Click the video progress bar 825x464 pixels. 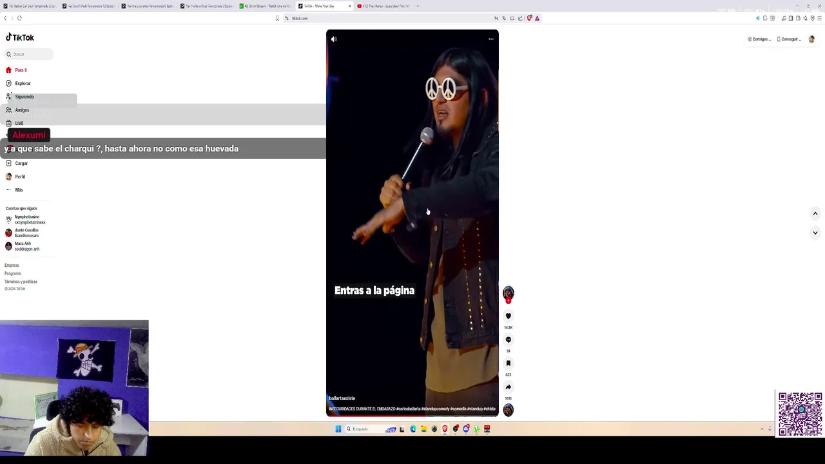coord(412,416)
